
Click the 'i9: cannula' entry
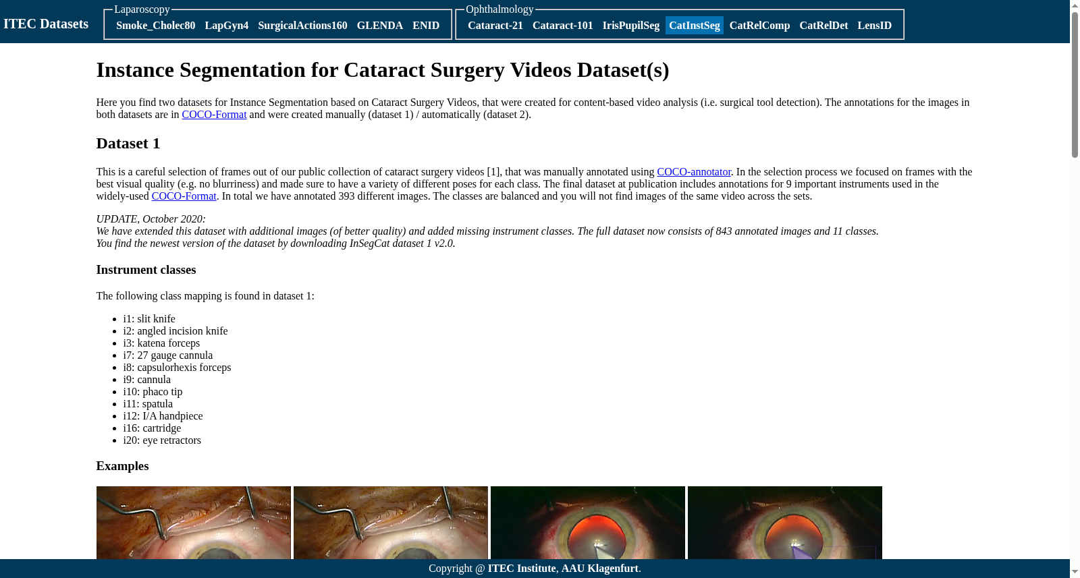click(147, 380)
